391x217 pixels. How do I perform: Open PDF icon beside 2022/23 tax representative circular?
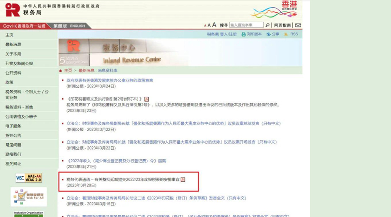point(183,180)
